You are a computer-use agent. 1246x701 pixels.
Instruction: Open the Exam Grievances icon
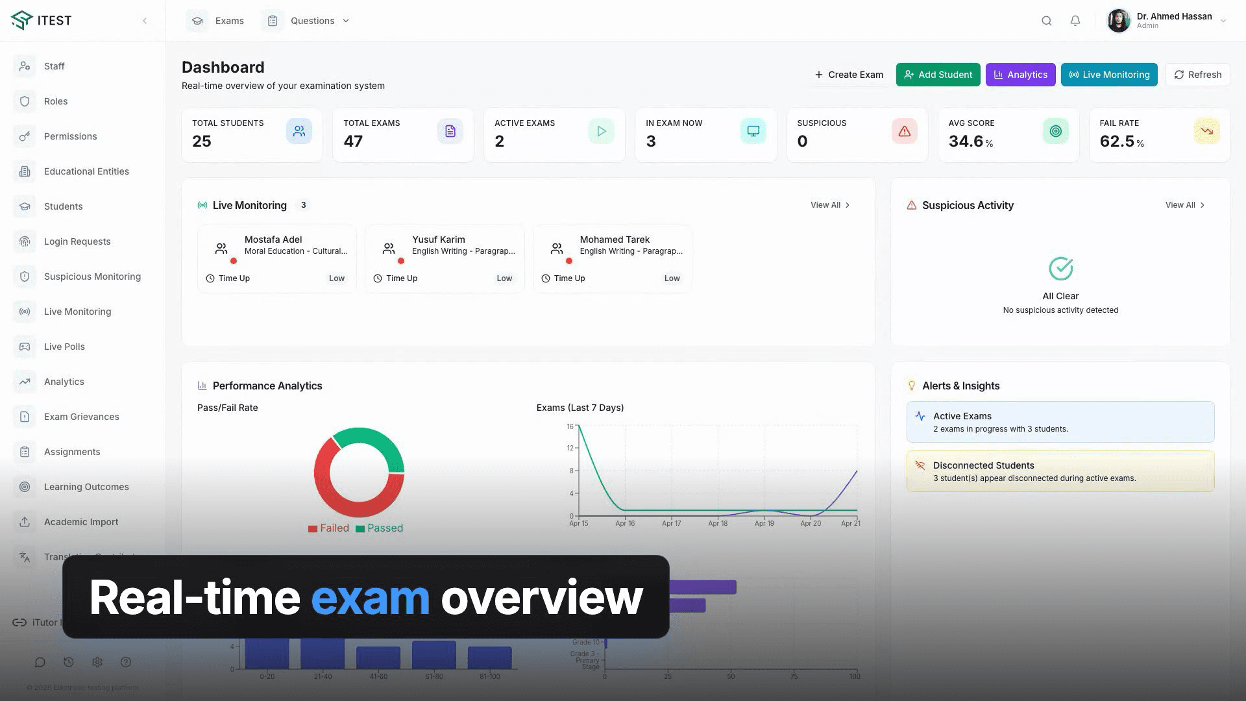coord(25,417)
